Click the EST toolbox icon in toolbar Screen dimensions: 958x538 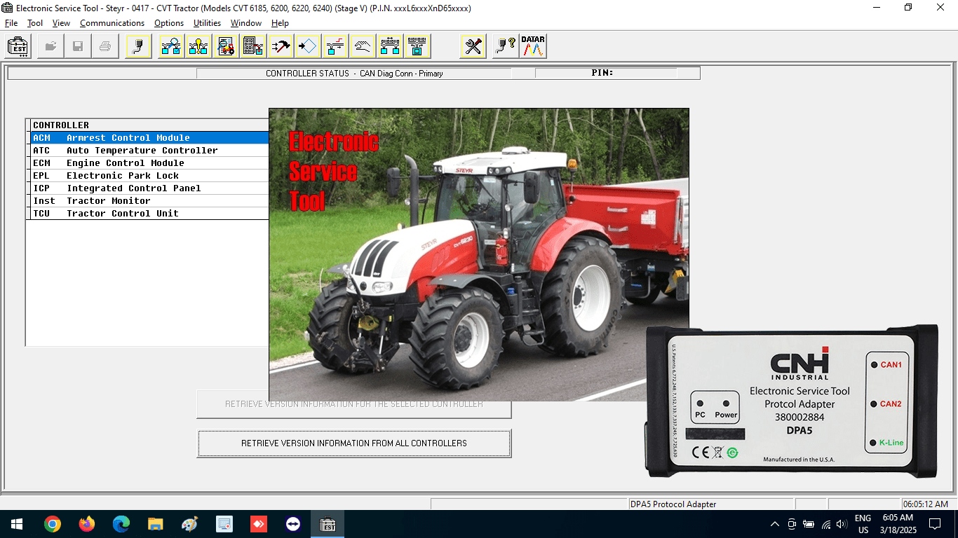(x=18, y=47)
